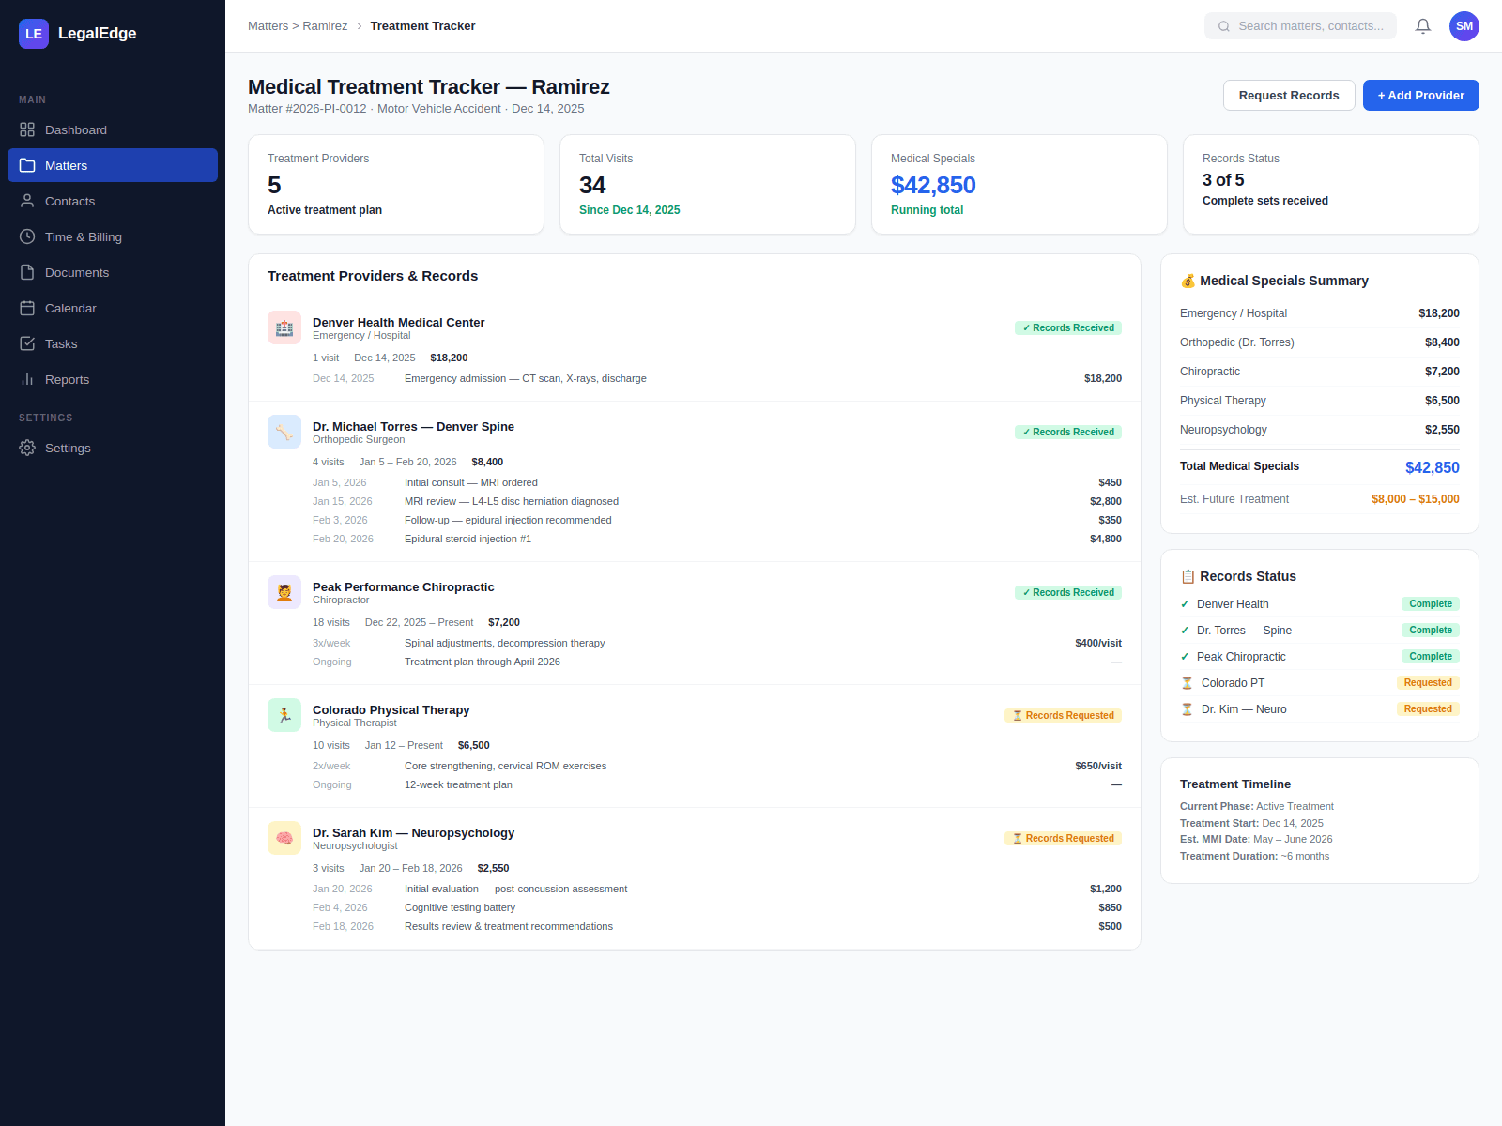This screenshot has height=1126, width=1502.
Task: Click the Tasks checkmark icon
Action: pos(27,343)
